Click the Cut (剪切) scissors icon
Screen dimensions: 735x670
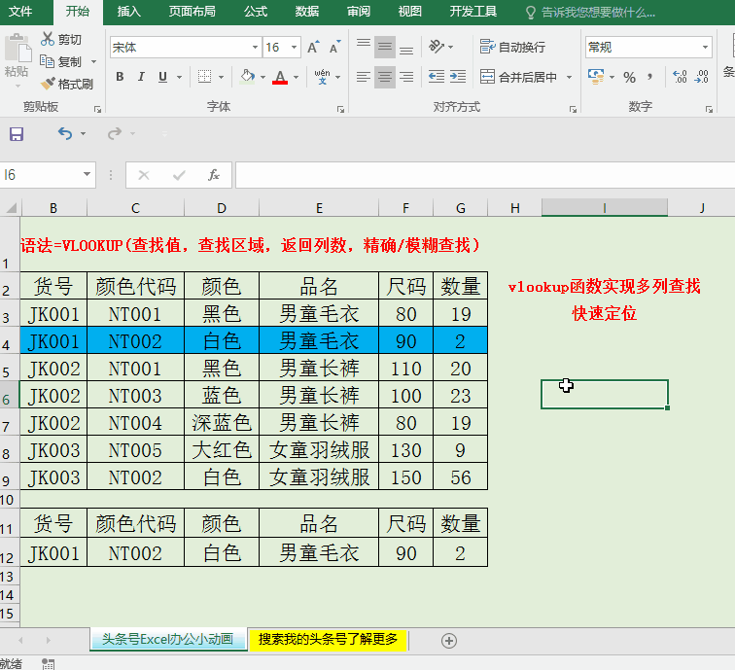click(48, 39)
